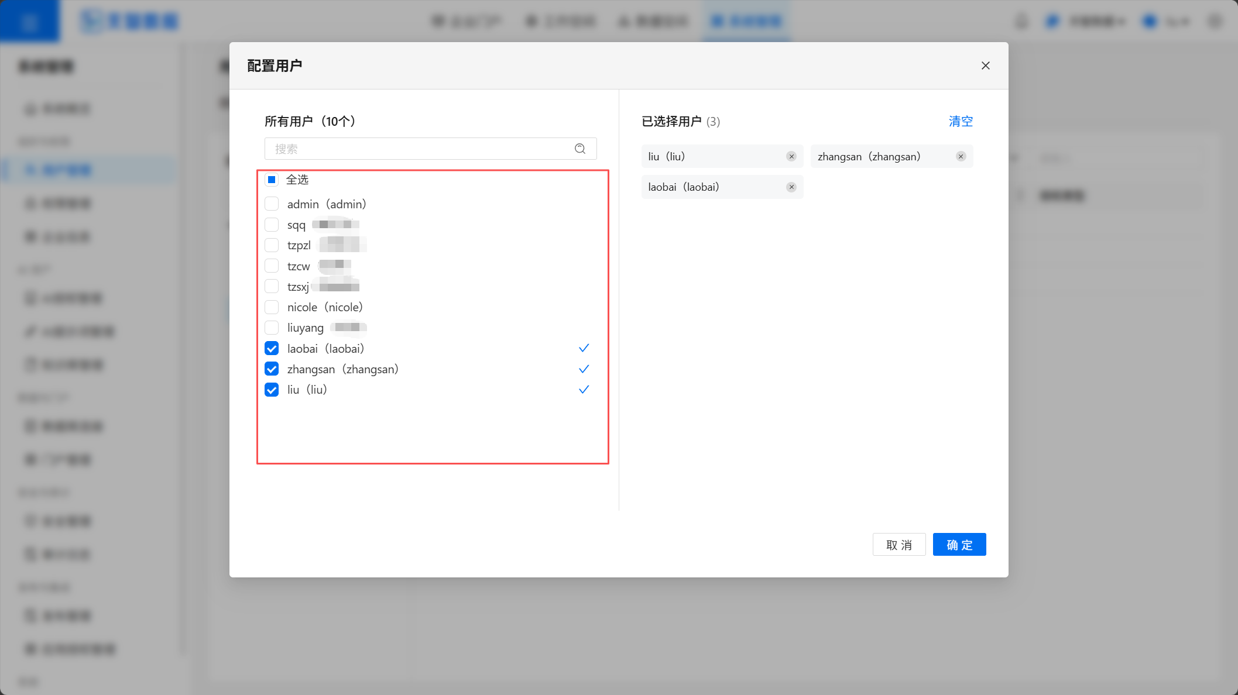This screenshot has width=1238, height=695.
Task: Check the tzcw user checkbox
Action: [272, 266]
